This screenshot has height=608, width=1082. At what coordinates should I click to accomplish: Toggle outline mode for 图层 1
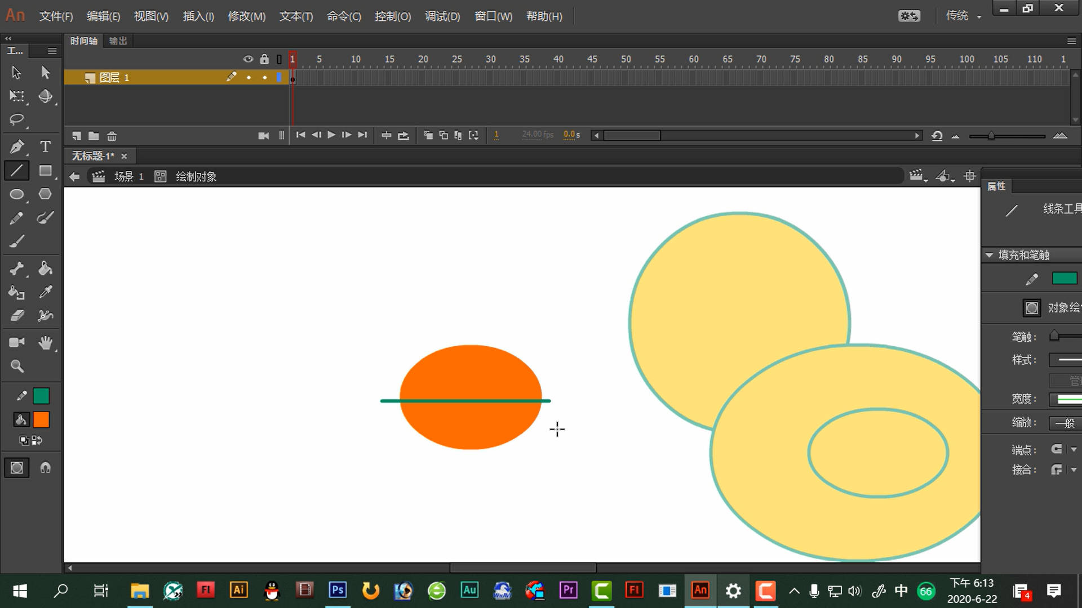click(x=280, y=77)
